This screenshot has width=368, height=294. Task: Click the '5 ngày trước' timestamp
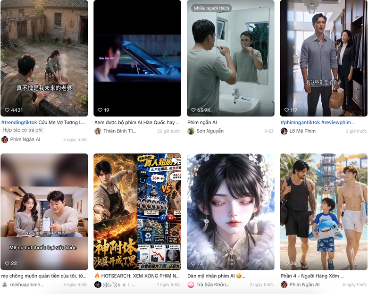(75, 140)
